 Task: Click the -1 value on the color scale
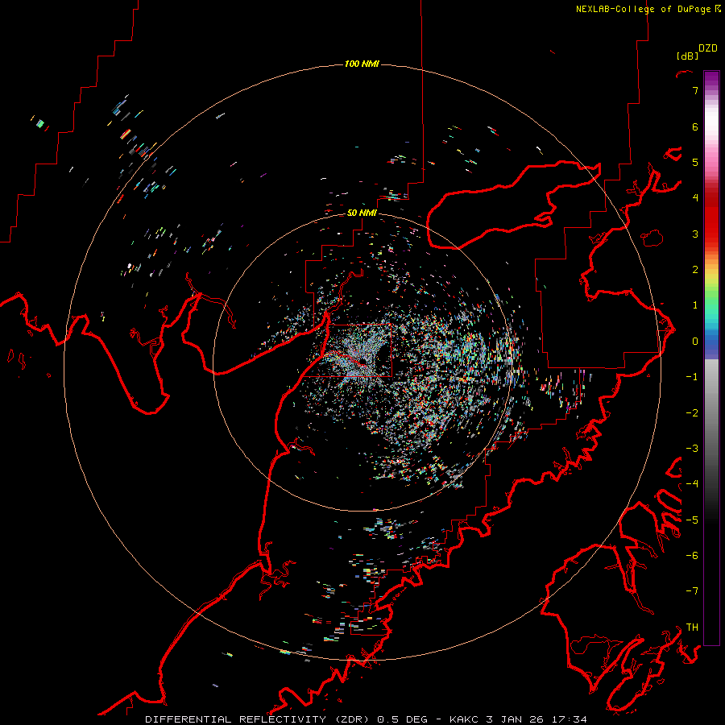coord(692,377)
